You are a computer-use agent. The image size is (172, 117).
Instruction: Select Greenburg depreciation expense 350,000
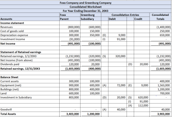tap(95, 35)
